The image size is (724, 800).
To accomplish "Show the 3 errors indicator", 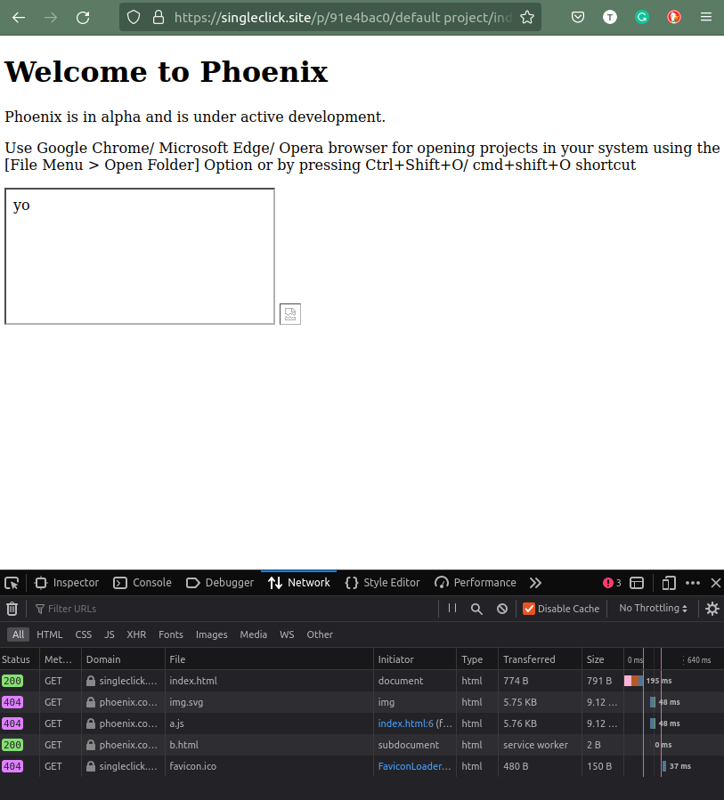I will pos(612,583).
